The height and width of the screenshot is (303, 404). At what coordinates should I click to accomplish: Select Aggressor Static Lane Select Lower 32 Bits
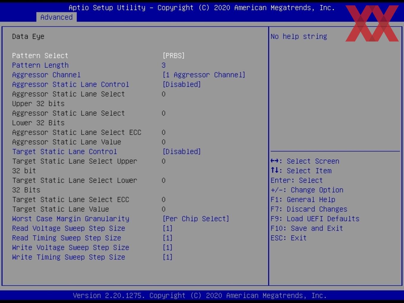point(68,118)
